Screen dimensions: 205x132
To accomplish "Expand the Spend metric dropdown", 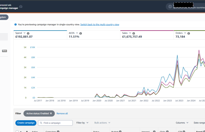I will click(25, 33).
